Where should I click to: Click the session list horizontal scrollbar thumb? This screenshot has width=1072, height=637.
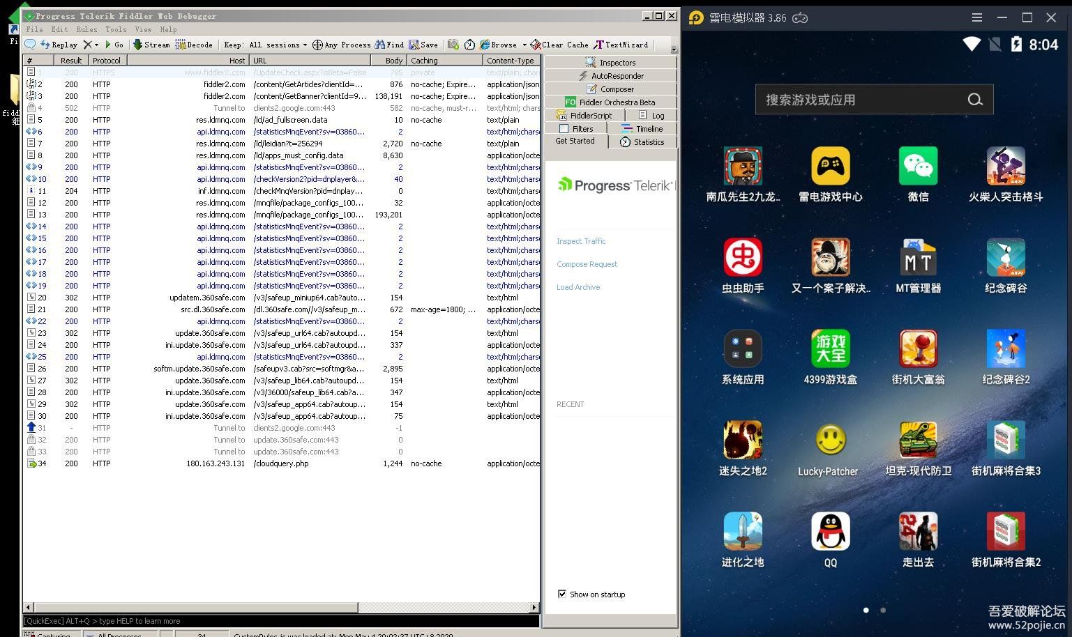[x=195, y=607]
